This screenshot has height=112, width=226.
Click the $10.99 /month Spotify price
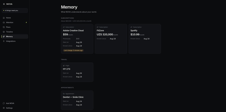137,35
